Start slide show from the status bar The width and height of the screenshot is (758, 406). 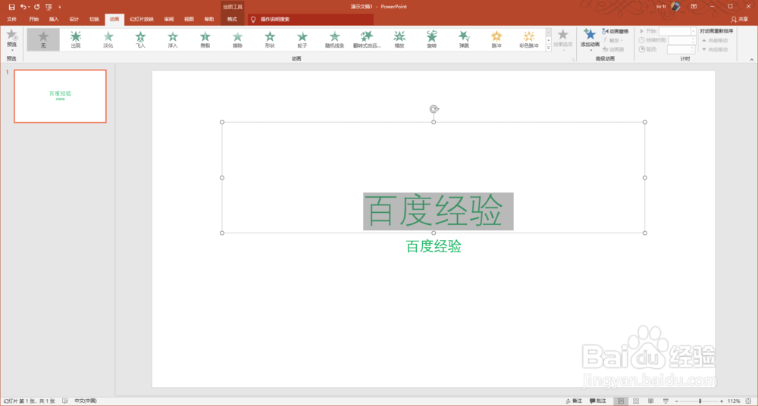click(666, 401)
